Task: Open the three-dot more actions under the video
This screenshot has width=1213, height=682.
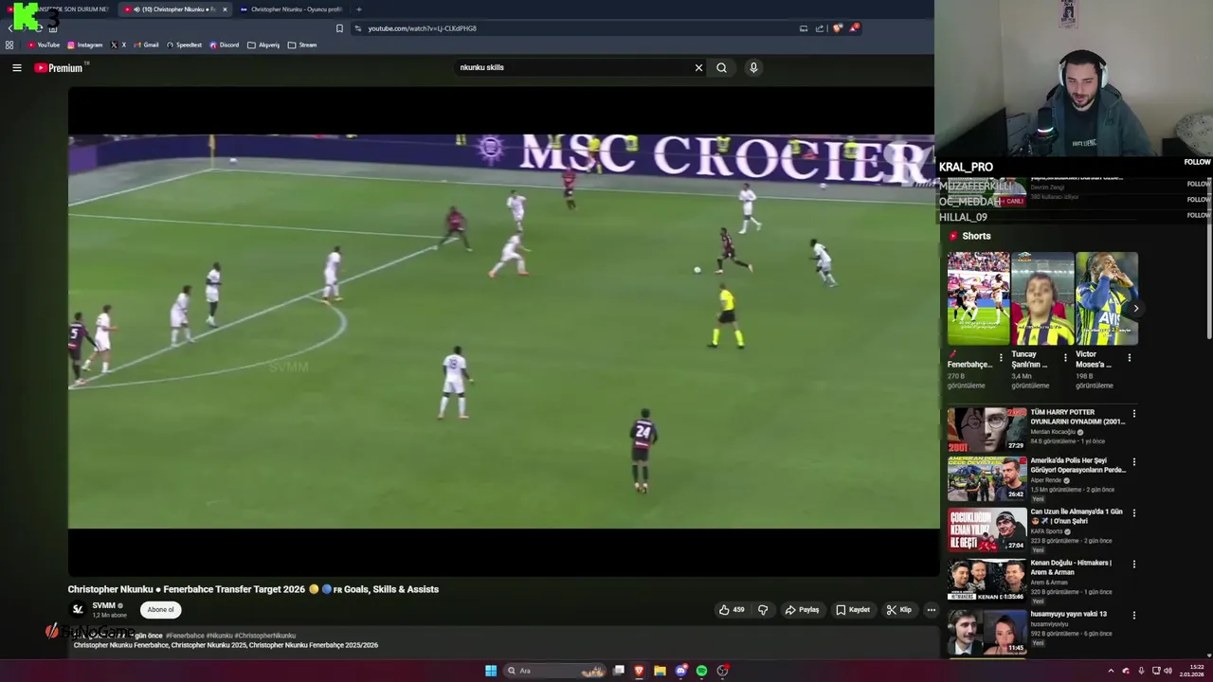Action: point(931,610)
